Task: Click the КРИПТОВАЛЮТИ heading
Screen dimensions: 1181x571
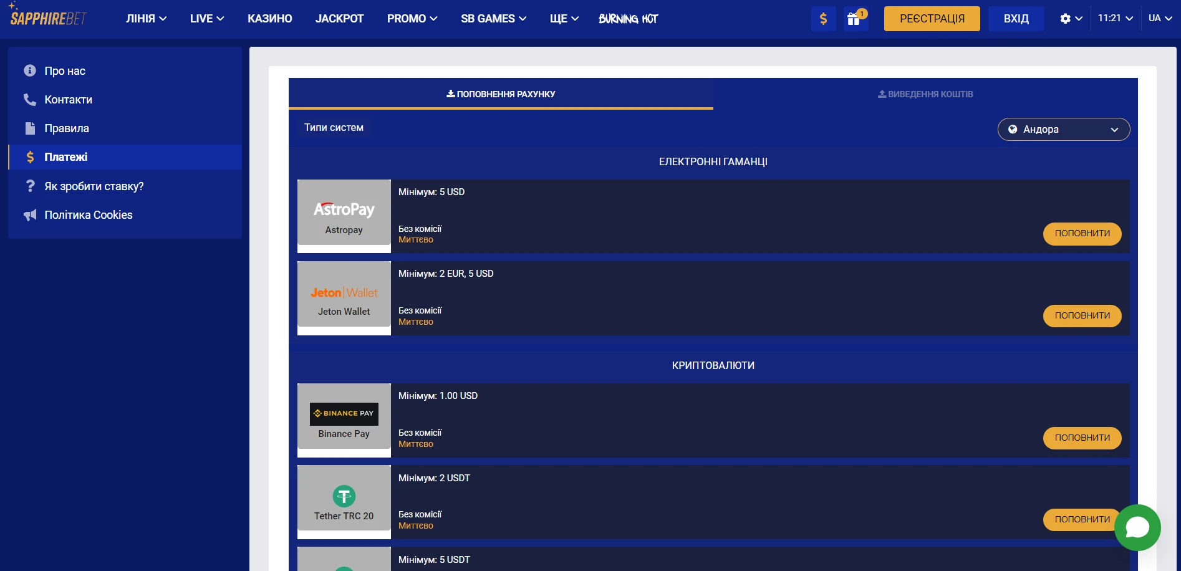Action: click(713, 366)
